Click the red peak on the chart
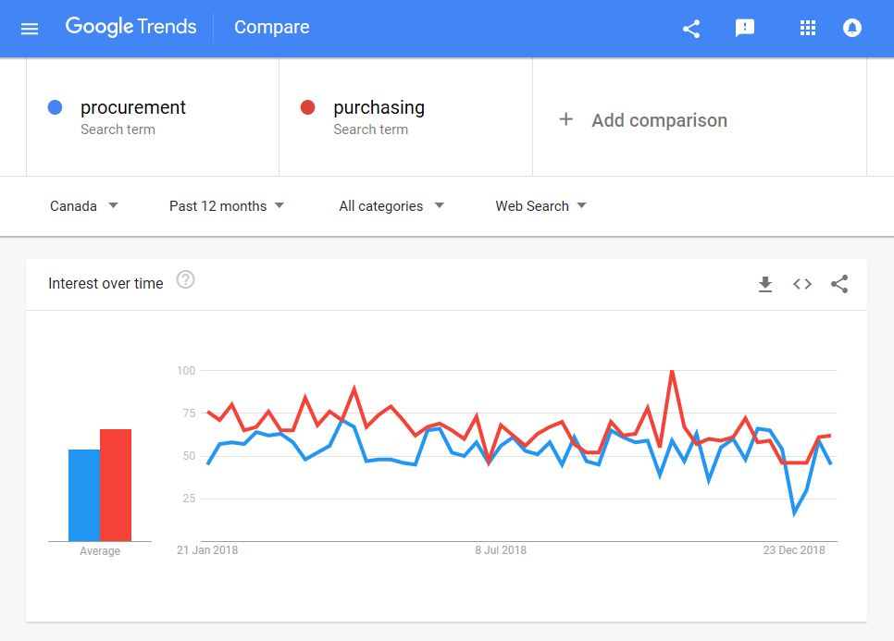The width and height of the screenshot is (894, 641). click(x=673, y=372)
